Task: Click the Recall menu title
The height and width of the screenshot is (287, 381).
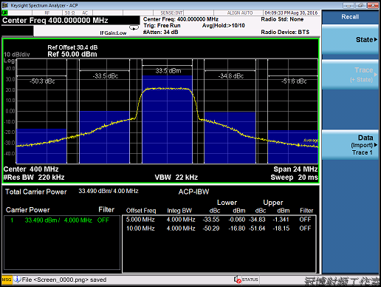Action: click(350, 17)
